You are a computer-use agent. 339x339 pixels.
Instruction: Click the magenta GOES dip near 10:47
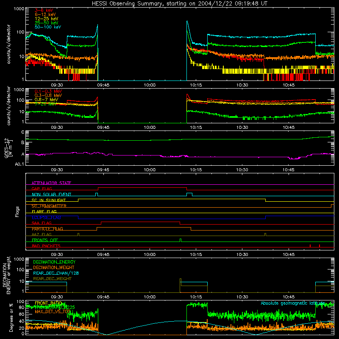[x=295, y=158]
